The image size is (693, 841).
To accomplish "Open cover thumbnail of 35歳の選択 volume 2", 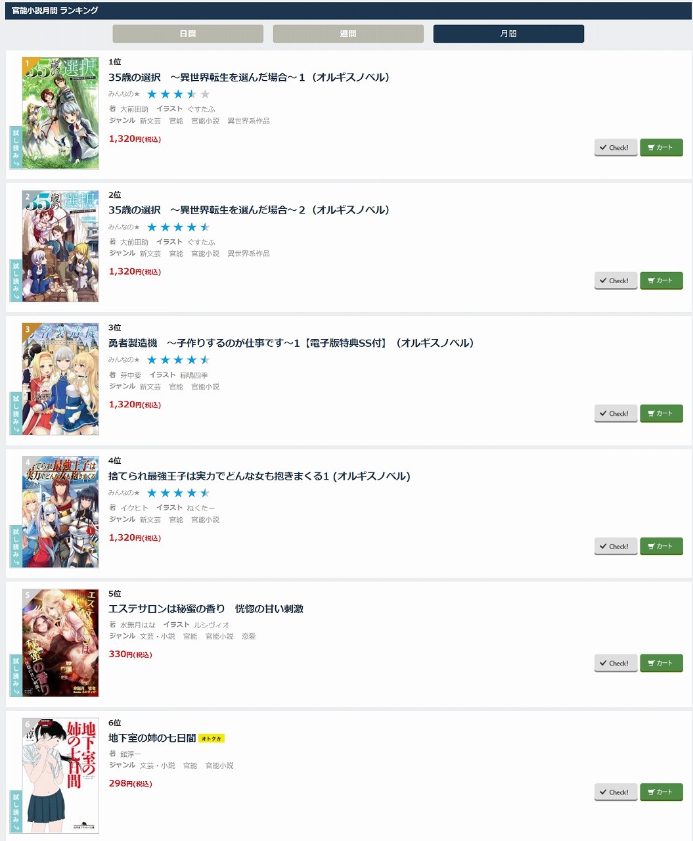I will point(60,246).
